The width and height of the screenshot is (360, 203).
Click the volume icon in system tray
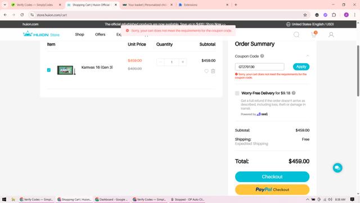[x=330, y=200]
